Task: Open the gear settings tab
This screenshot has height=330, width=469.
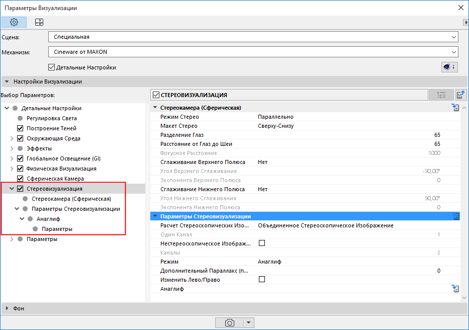Action: [14, 22]
